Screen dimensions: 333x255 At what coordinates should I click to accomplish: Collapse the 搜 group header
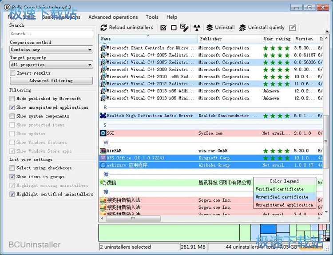tap(106, 192)
